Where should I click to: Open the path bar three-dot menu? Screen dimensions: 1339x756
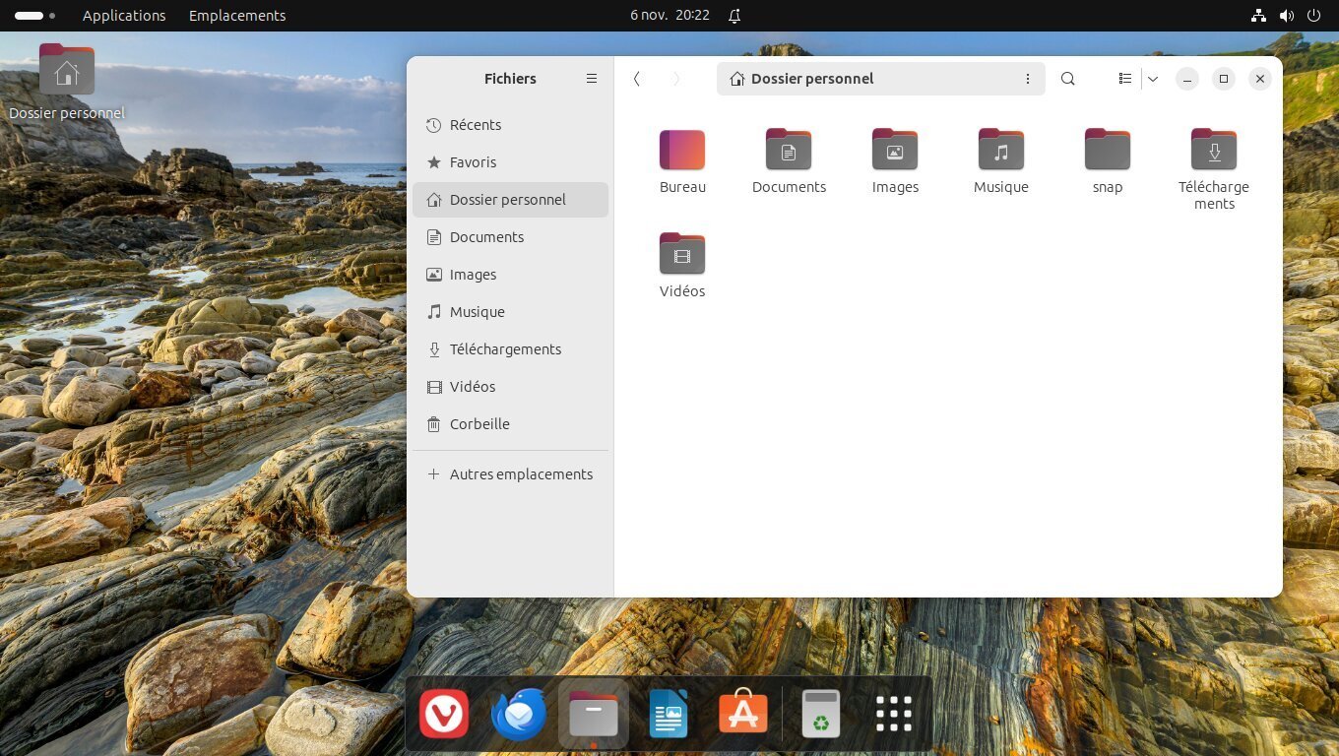click(x=1027, y=79)
